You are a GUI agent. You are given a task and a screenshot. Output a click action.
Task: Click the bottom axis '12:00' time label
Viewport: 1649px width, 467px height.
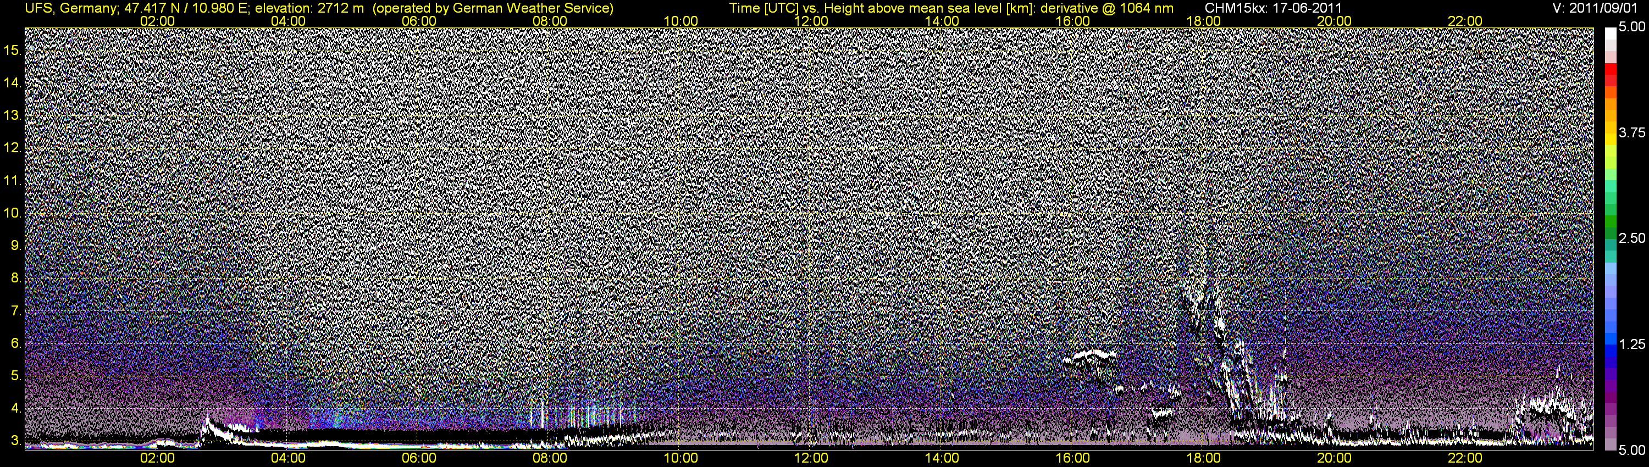click(x=811, y=458)
